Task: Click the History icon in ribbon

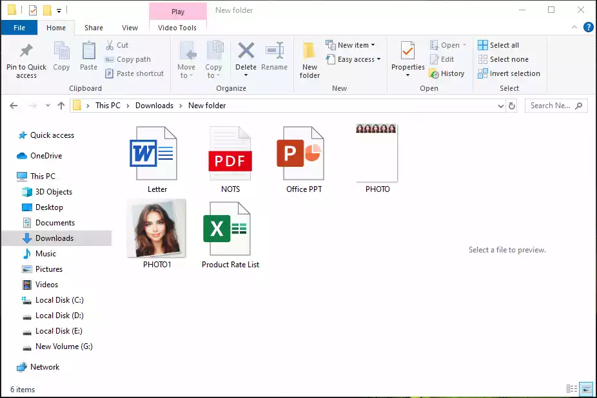Action: (x=435, y=74)
